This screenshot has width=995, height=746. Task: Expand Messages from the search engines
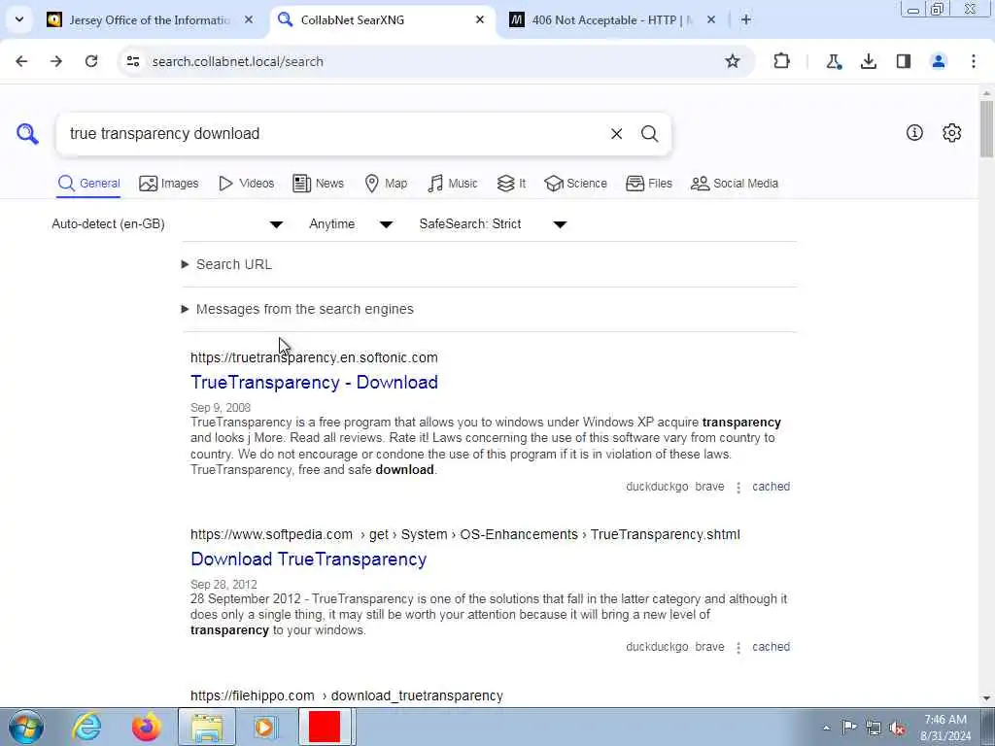(x=297, y=309)
